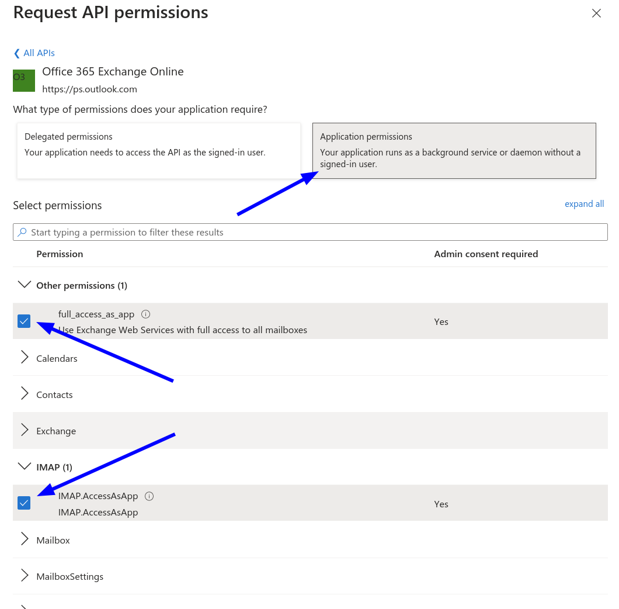Select the Delegated permissions option

tap(159, 150)
